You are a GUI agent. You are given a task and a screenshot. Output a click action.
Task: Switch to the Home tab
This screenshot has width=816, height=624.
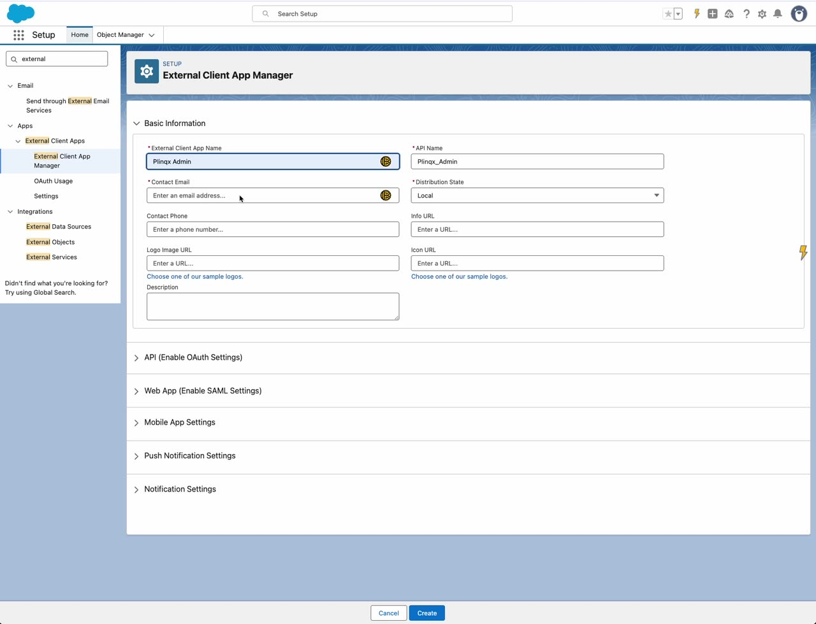pyautogui.click(x=80, y=35)
